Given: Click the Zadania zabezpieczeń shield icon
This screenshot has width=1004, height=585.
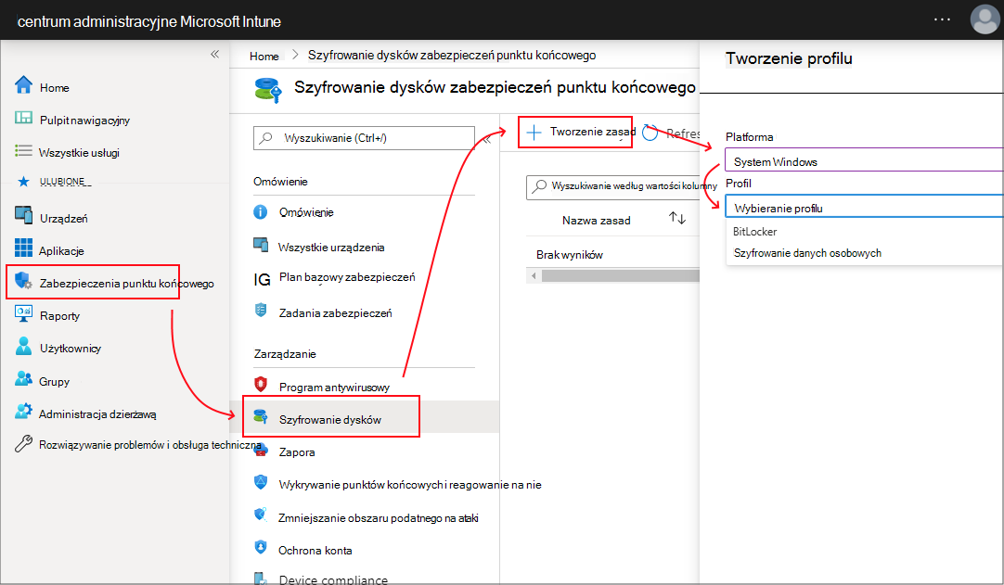Looking at the screenshot, I should tap(261, 311).
